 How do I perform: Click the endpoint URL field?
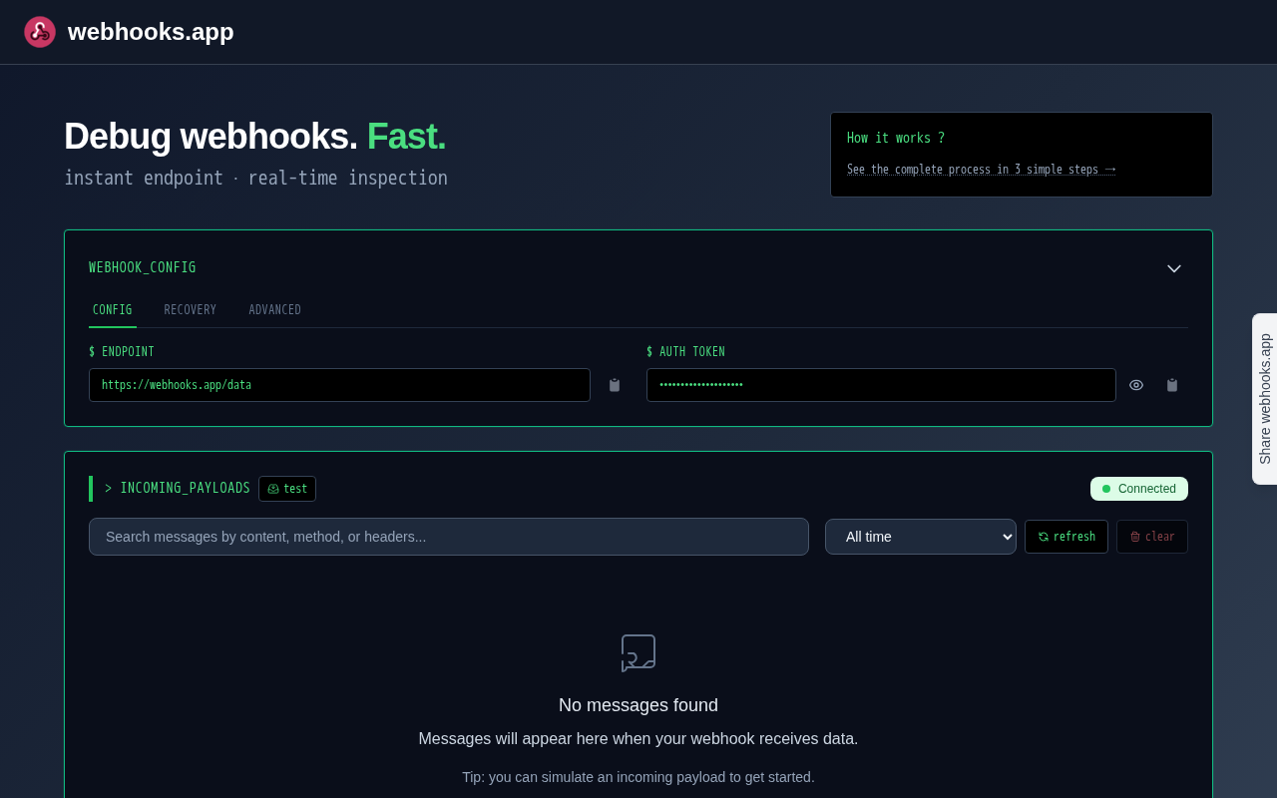click(339, 385)
